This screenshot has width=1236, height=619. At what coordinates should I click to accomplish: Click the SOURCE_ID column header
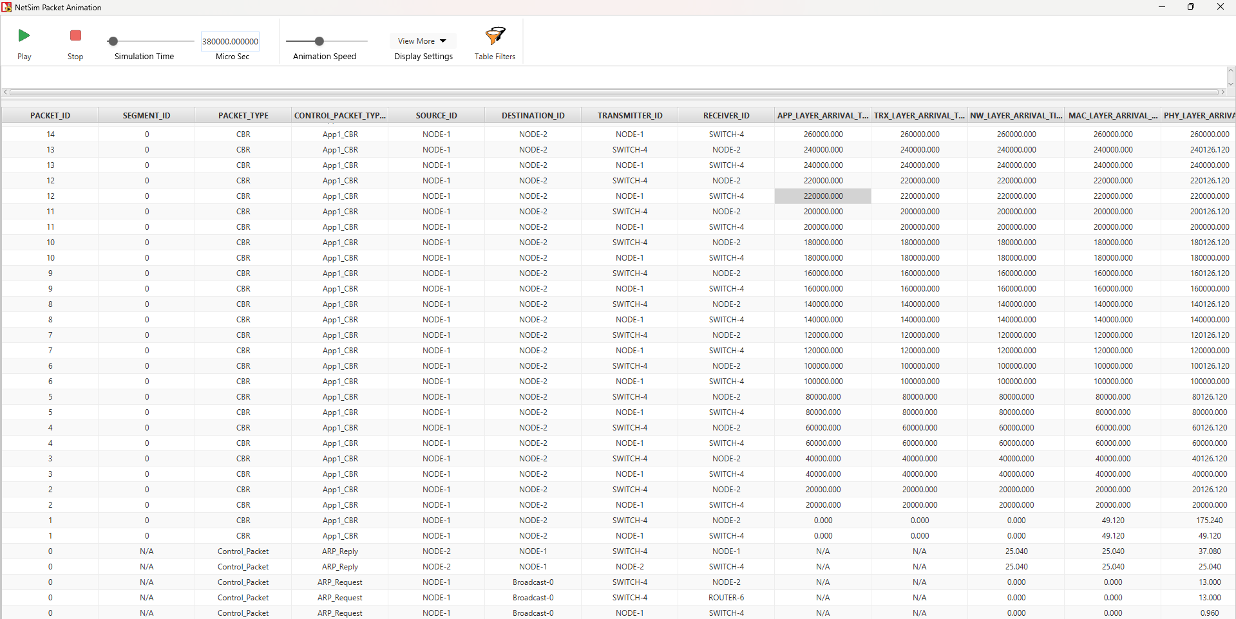click(437, 115)
